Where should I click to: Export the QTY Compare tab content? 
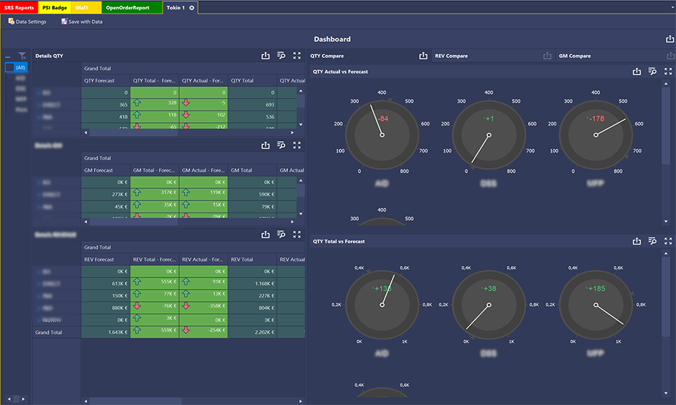(x=423, y=56)
